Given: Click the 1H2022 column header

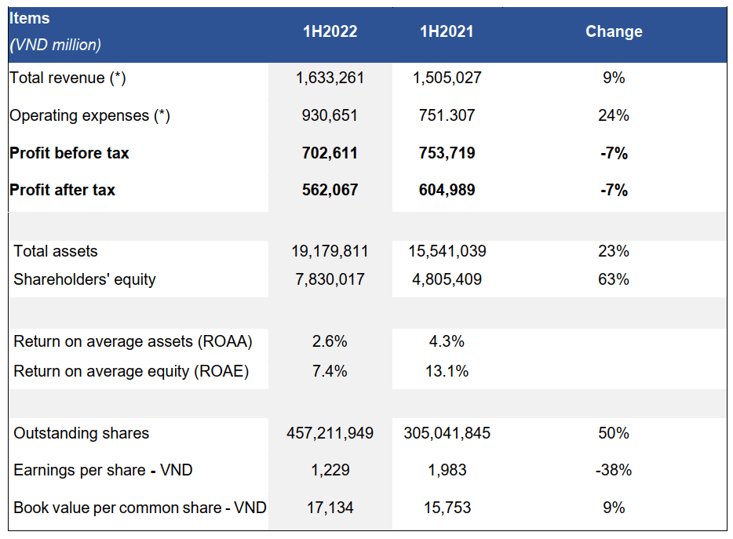Looking at the screenshot, I should pos(330,32).
